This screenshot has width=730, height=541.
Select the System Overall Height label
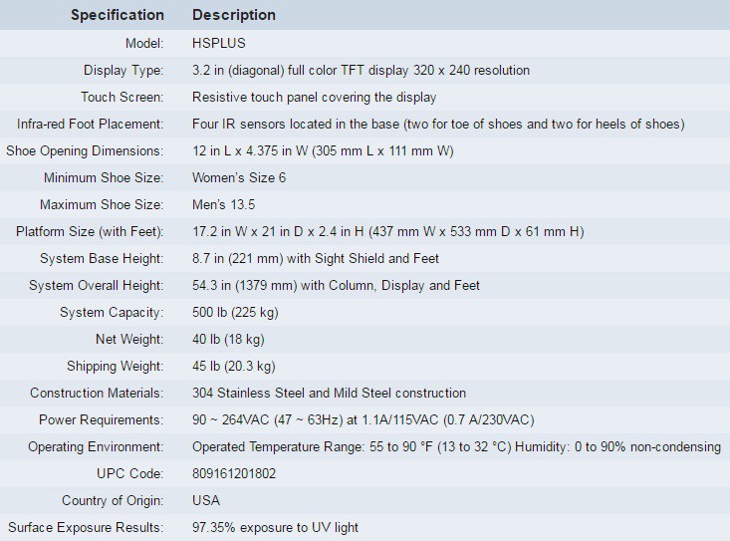[x=97, y=286]
